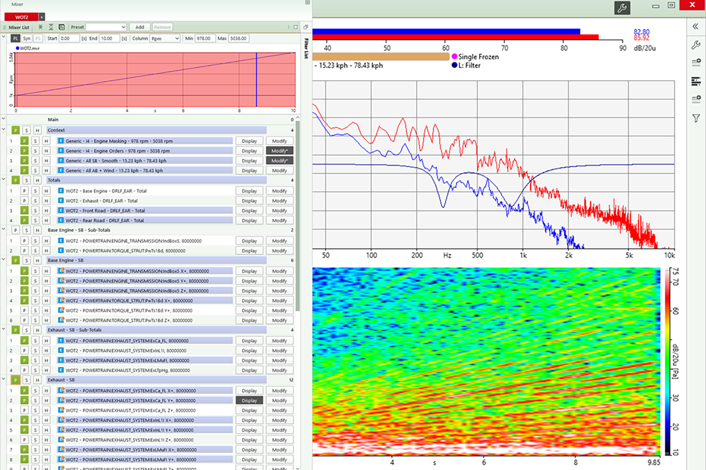Toggle P button for WOT2 Base Engine Total
Image resolution: width=706 pixels, height=470 pixels.
pos(24,191)
